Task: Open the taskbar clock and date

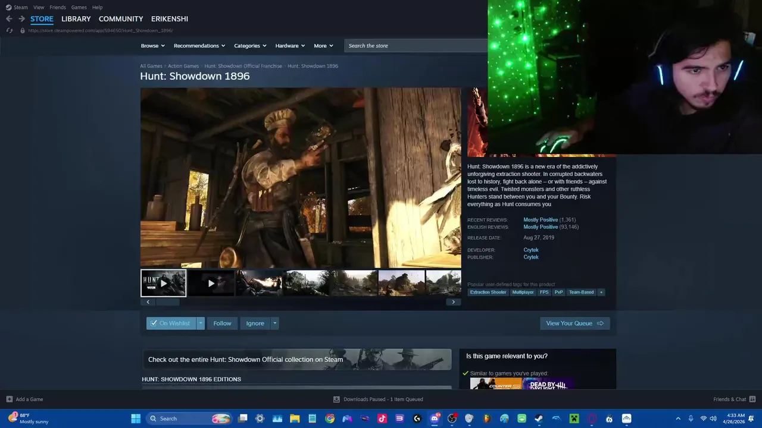Action: point(735,418)
